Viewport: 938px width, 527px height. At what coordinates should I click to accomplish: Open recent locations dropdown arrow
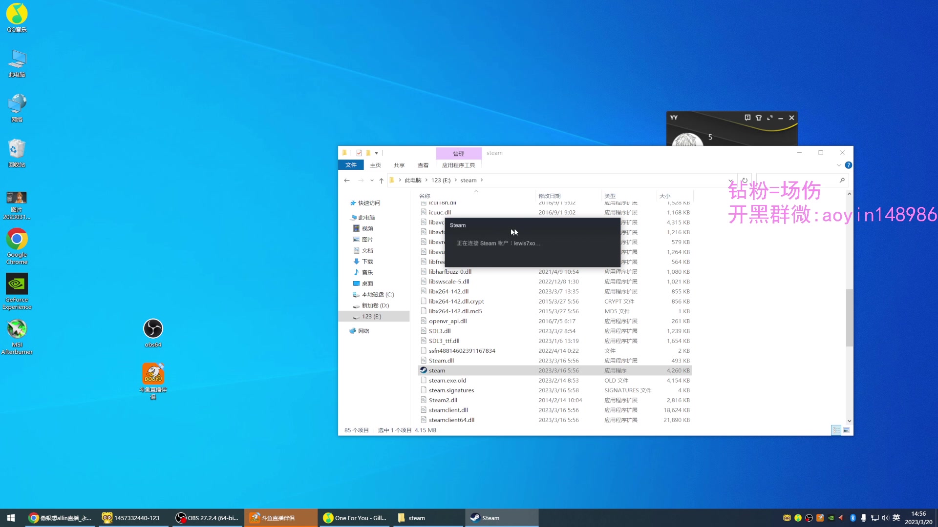[x=372, y=180]
